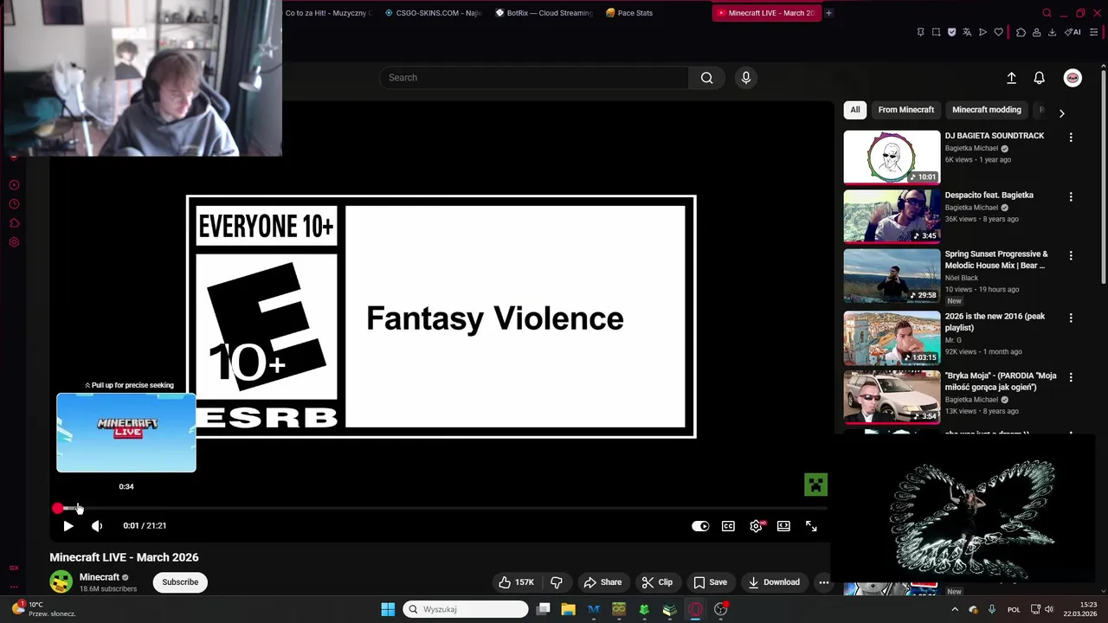Open a new browser tab
Viewport: 1108px width, 623px height.
[828, 13]
